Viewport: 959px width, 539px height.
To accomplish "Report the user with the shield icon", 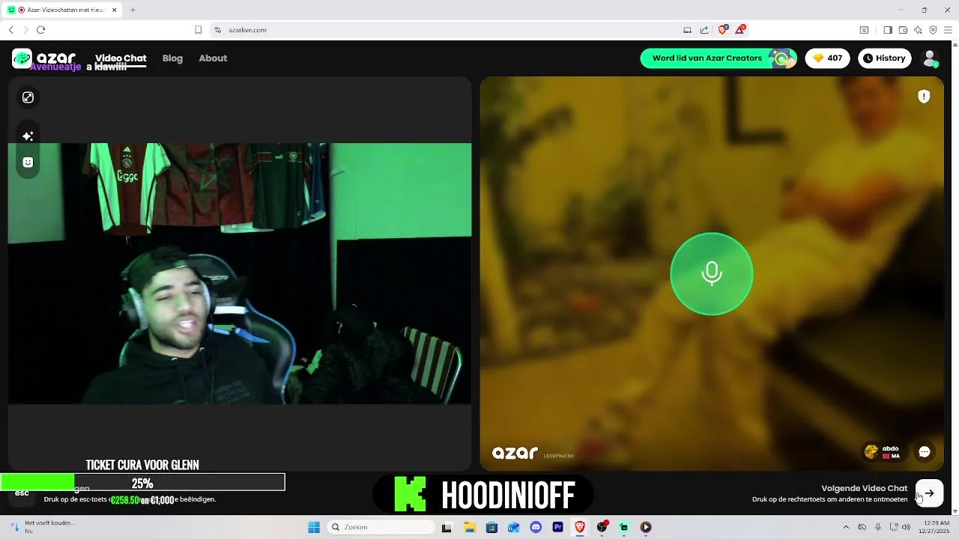I will [924, 96].
